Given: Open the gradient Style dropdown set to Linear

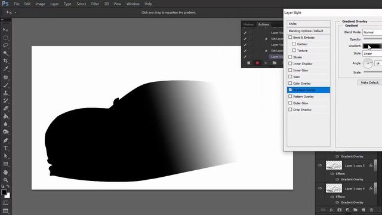Looking at the screenshot, I should pyautogui.click(x=372, y=54).
